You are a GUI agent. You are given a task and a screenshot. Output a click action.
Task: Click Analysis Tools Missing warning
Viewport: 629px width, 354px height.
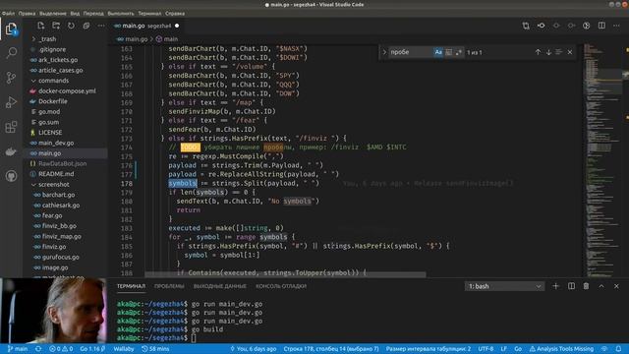(561, 349)
